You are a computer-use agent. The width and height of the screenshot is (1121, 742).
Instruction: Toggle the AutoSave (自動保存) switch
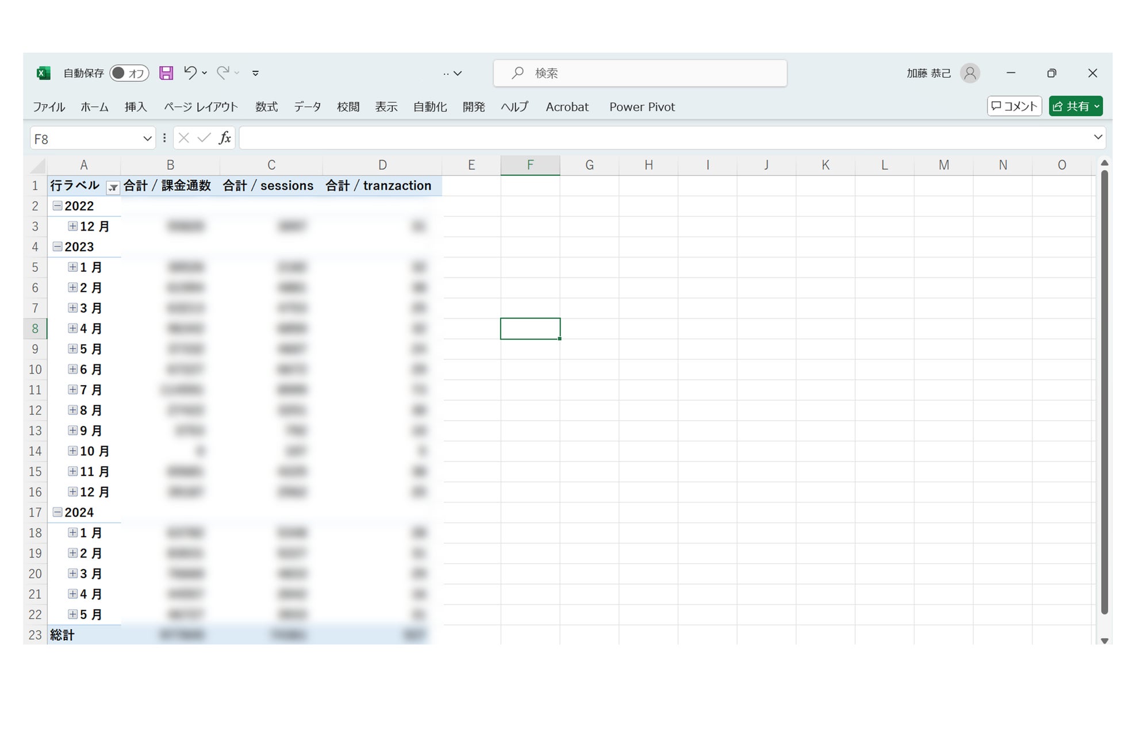(x=129, y=73)
